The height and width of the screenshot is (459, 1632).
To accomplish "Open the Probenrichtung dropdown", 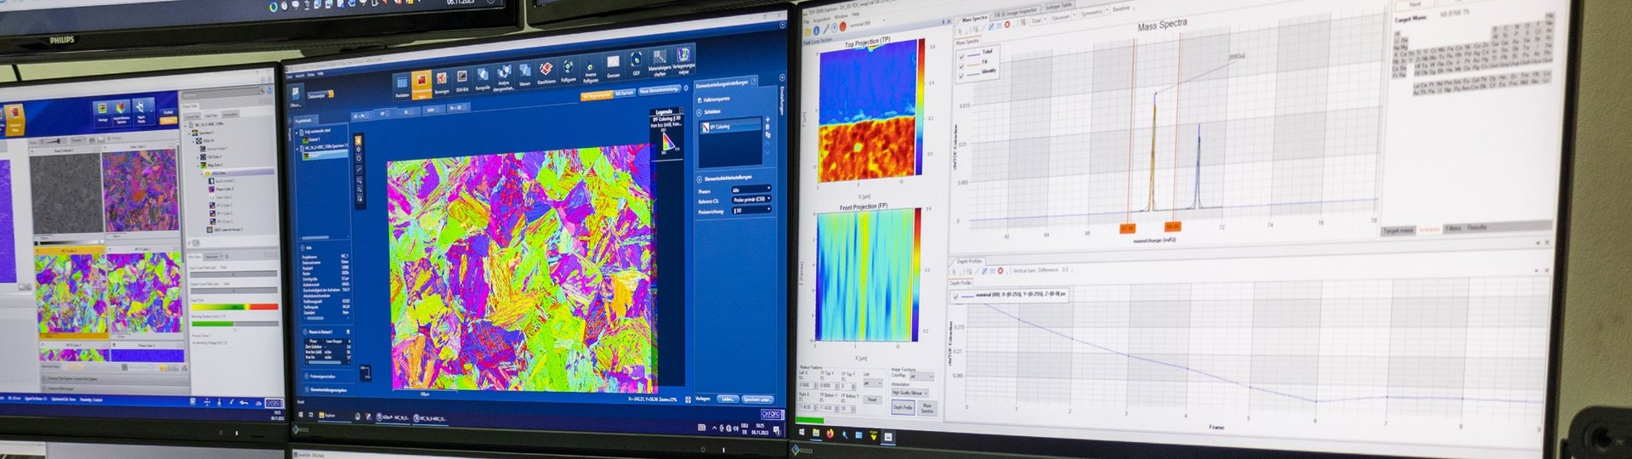I will click(x=751, y=210).
